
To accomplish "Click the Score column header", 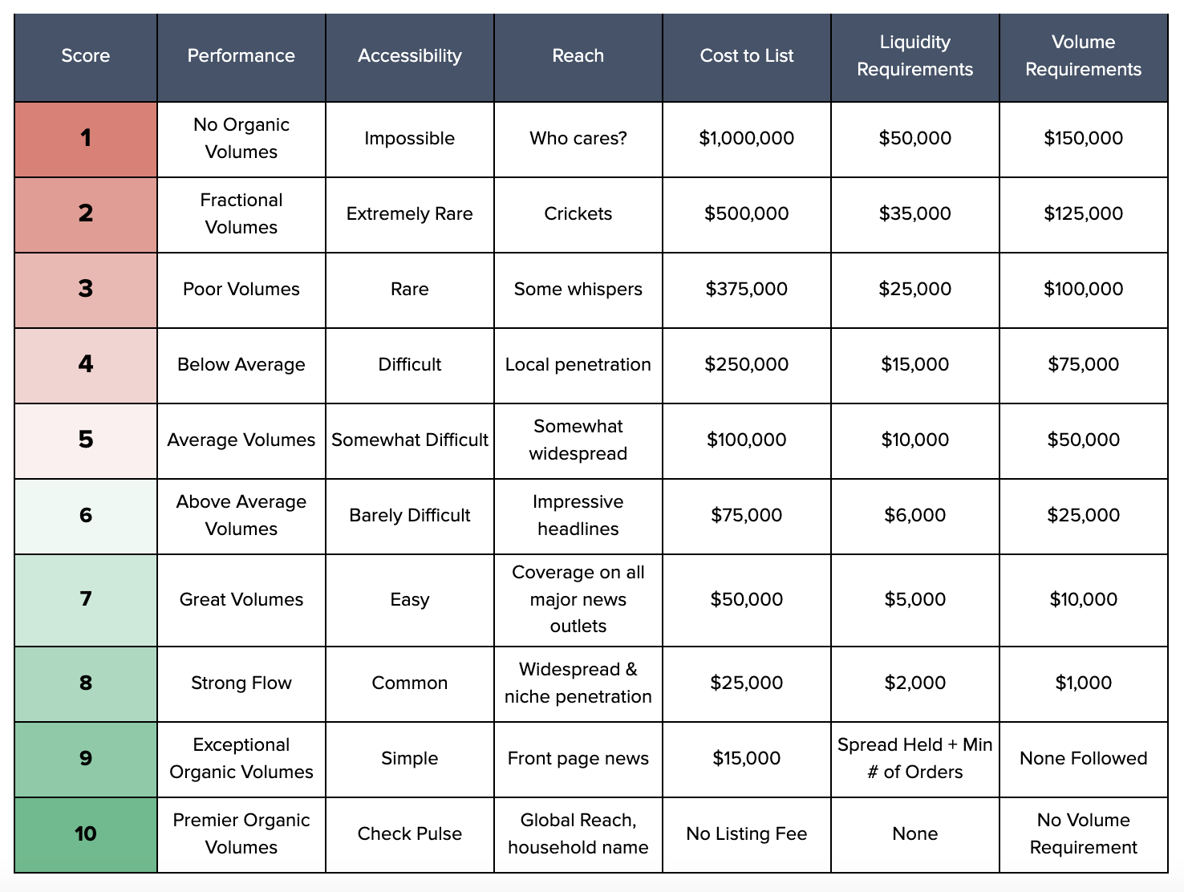I will point(86,56).
